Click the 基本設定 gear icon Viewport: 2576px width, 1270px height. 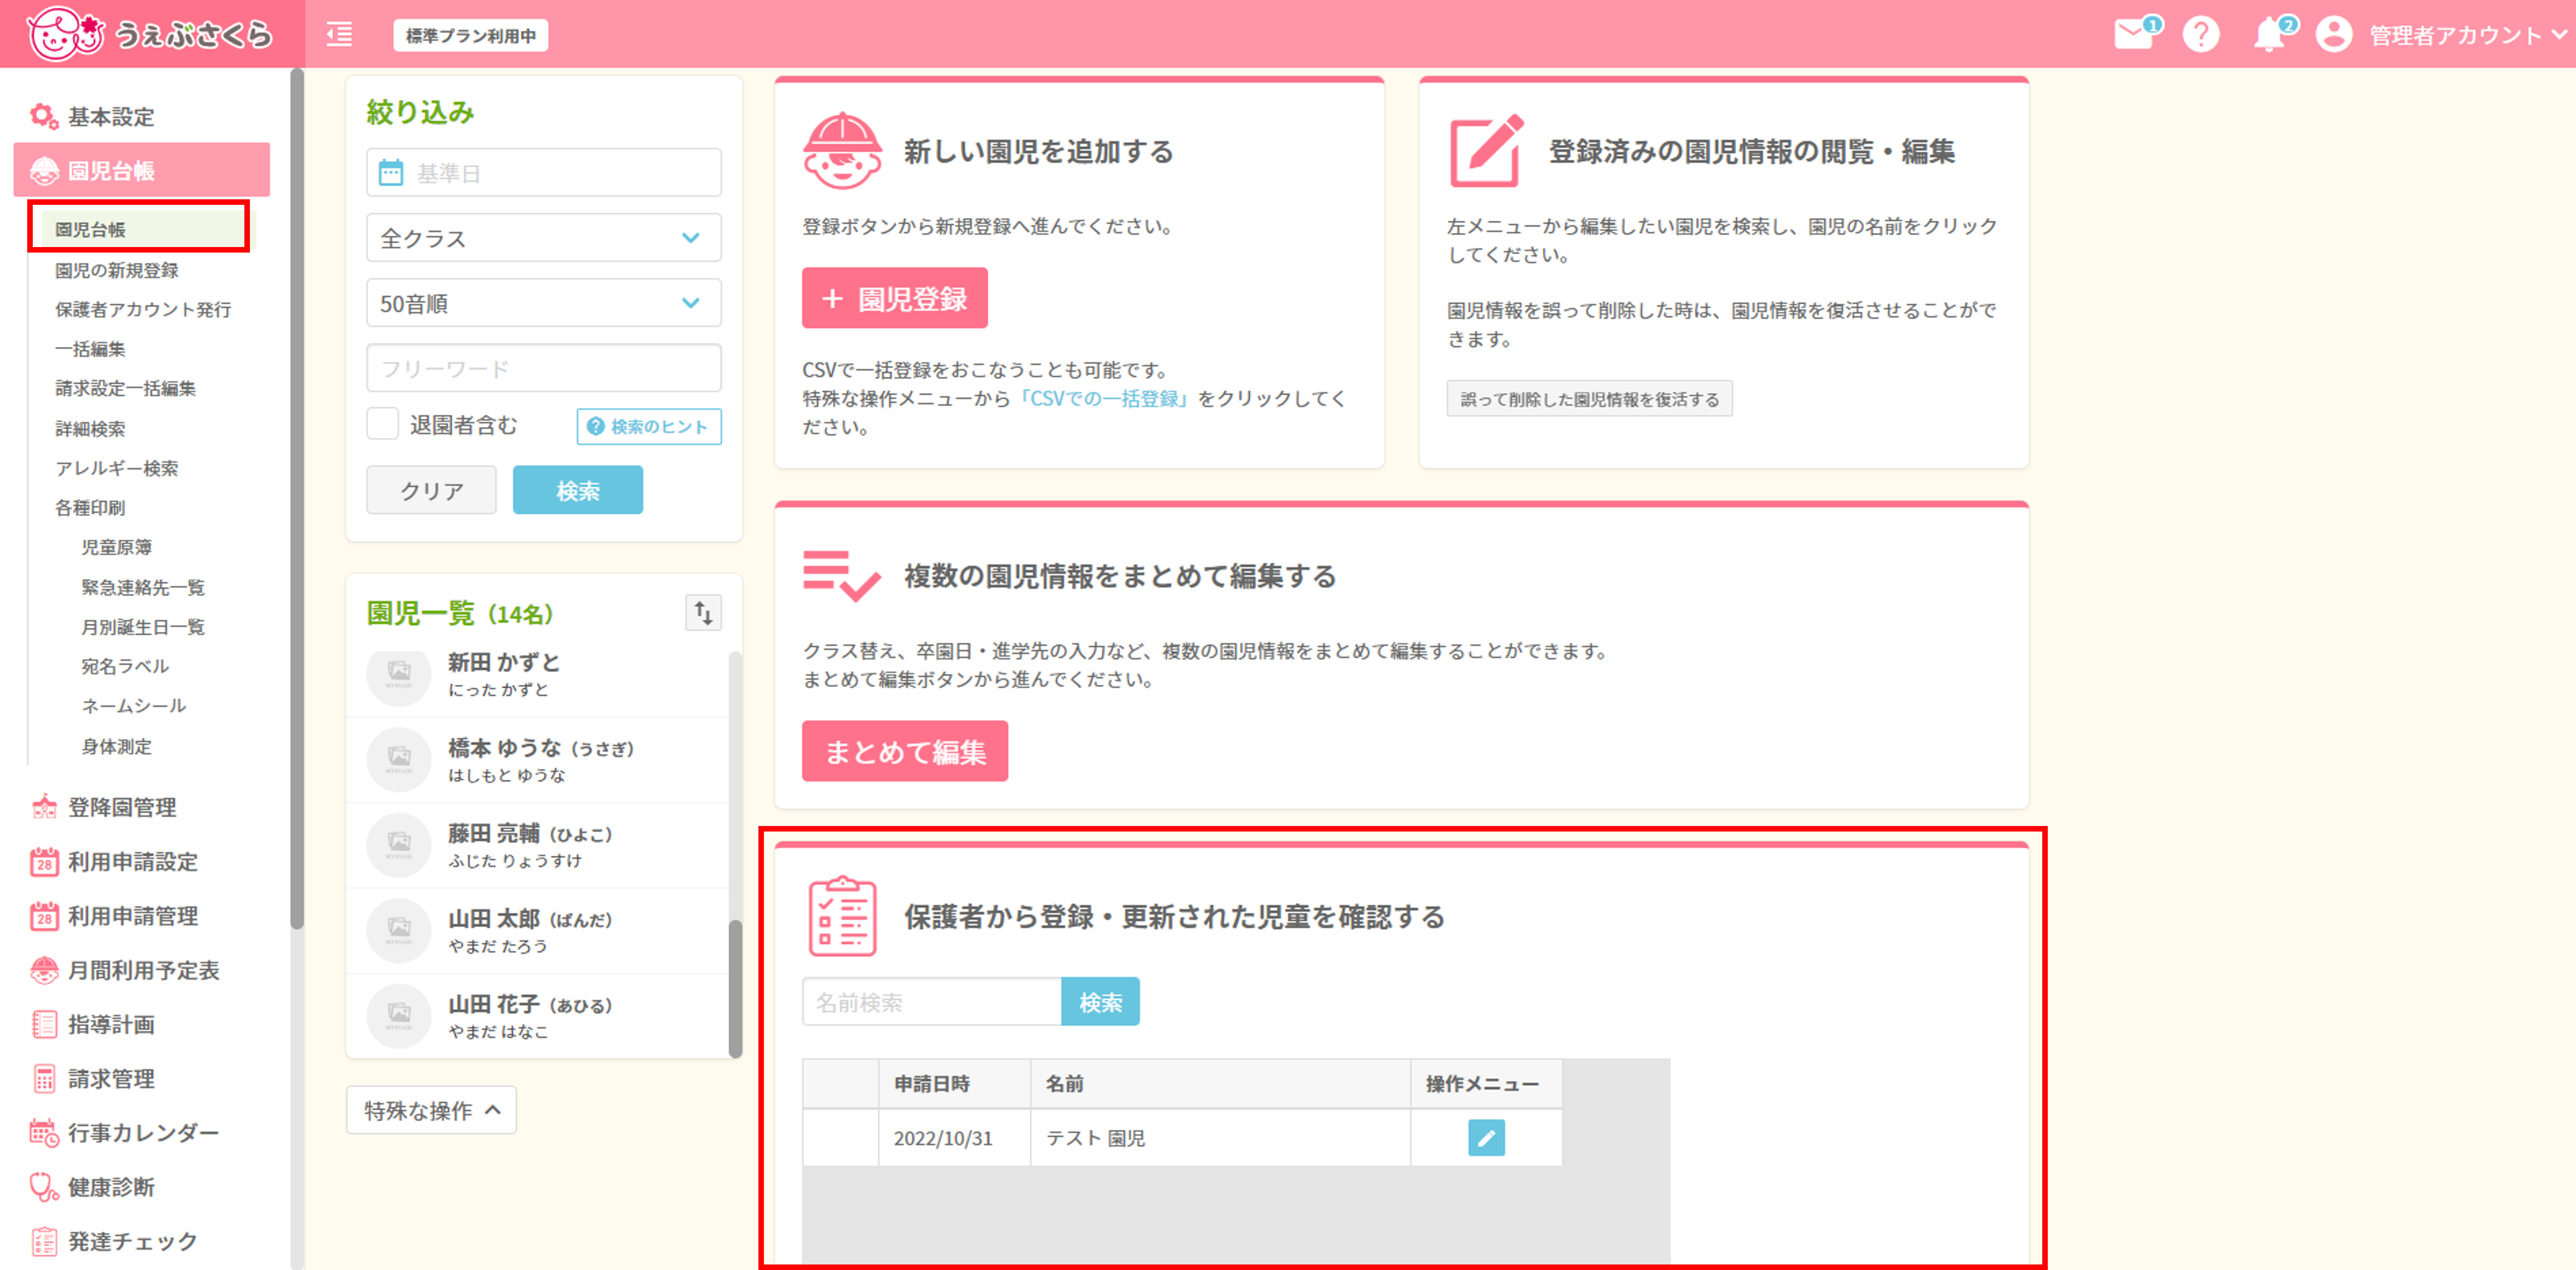click(43, 117)
